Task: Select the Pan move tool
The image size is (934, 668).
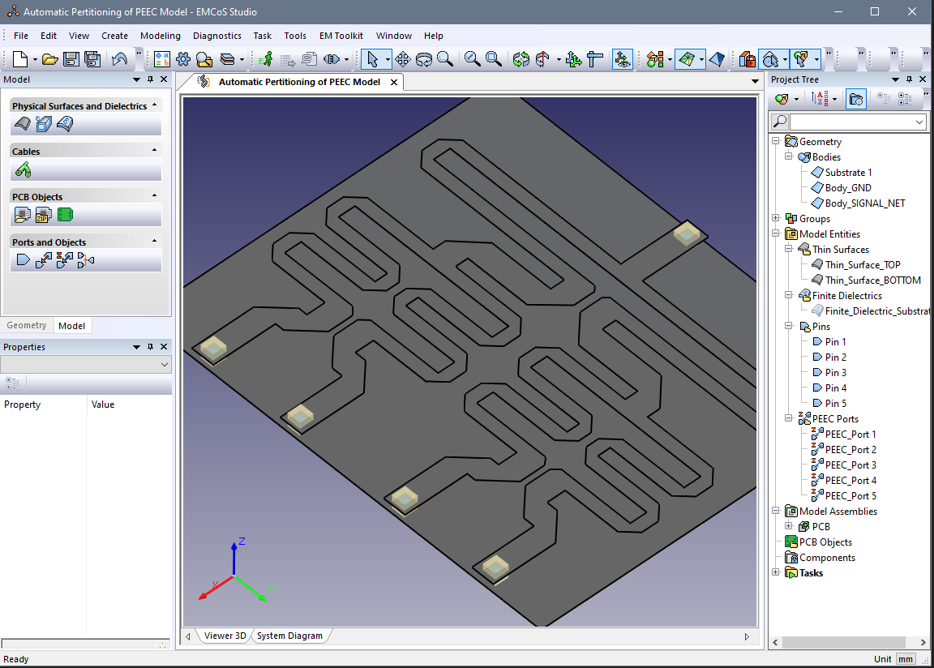Action: pyautogui.click(x=402, y=59)
